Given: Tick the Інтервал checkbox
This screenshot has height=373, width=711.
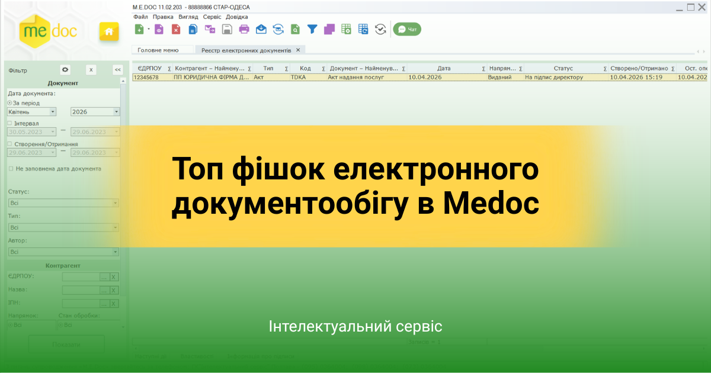Looking at the screenshot, I should [9, 123].
